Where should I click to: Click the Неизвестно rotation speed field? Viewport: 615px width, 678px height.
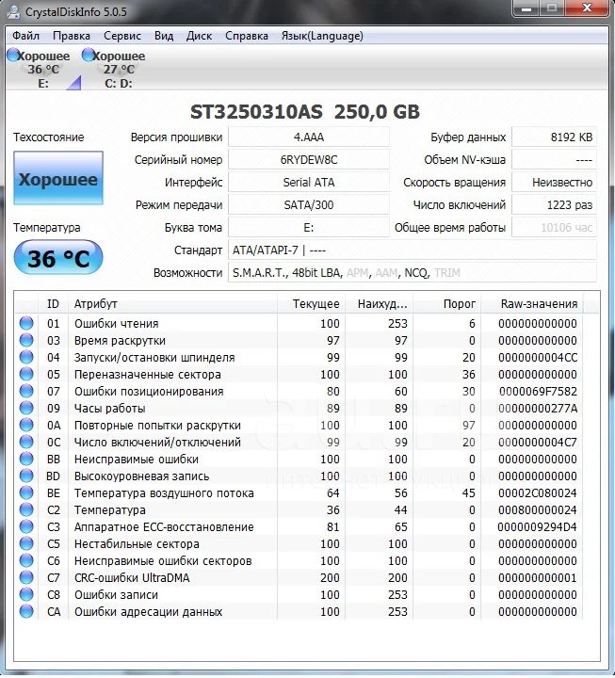[x=555, y=182]
